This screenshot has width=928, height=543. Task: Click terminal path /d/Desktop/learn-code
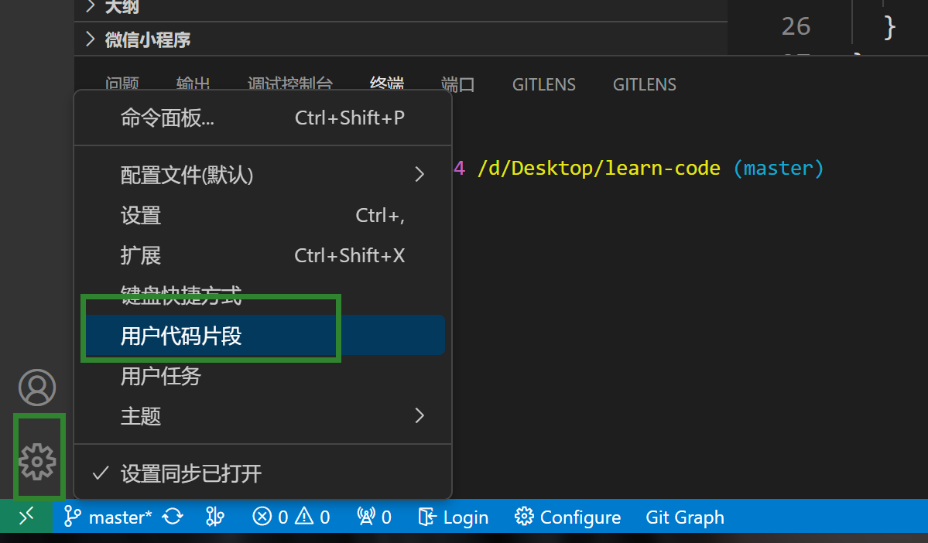pos(599,169)
